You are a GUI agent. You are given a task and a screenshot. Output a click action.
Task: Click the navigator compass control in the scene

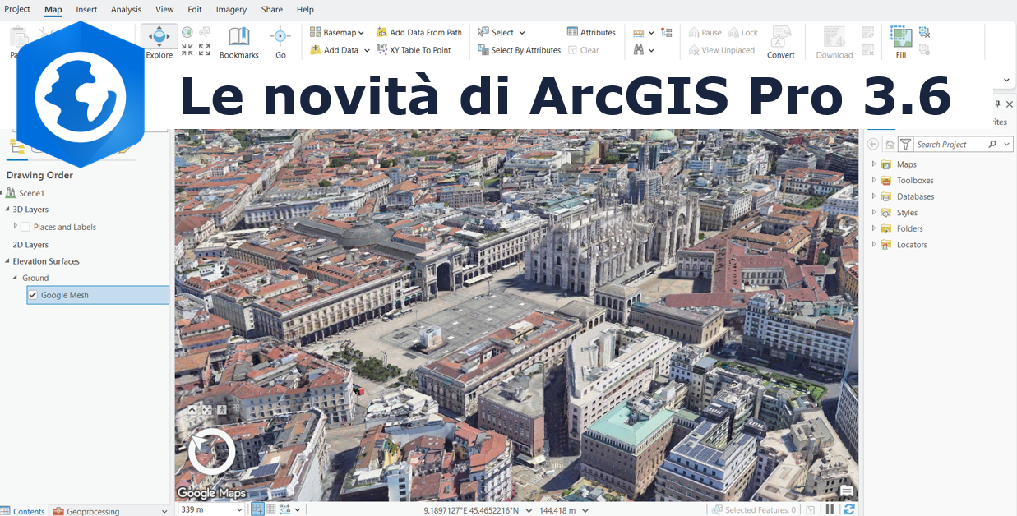click(x=211, y=452)
